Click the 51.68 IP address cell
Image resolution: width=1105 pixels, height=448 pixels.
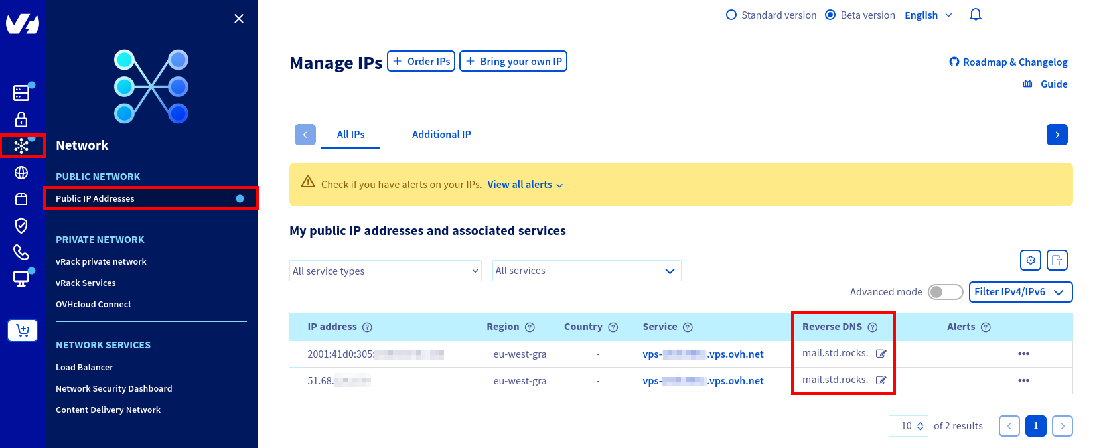coord(339,381)
